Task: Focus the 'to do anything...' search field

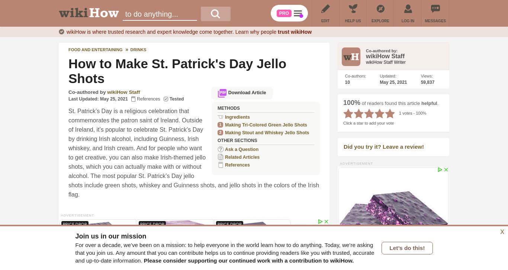Action: coord(160,14)
